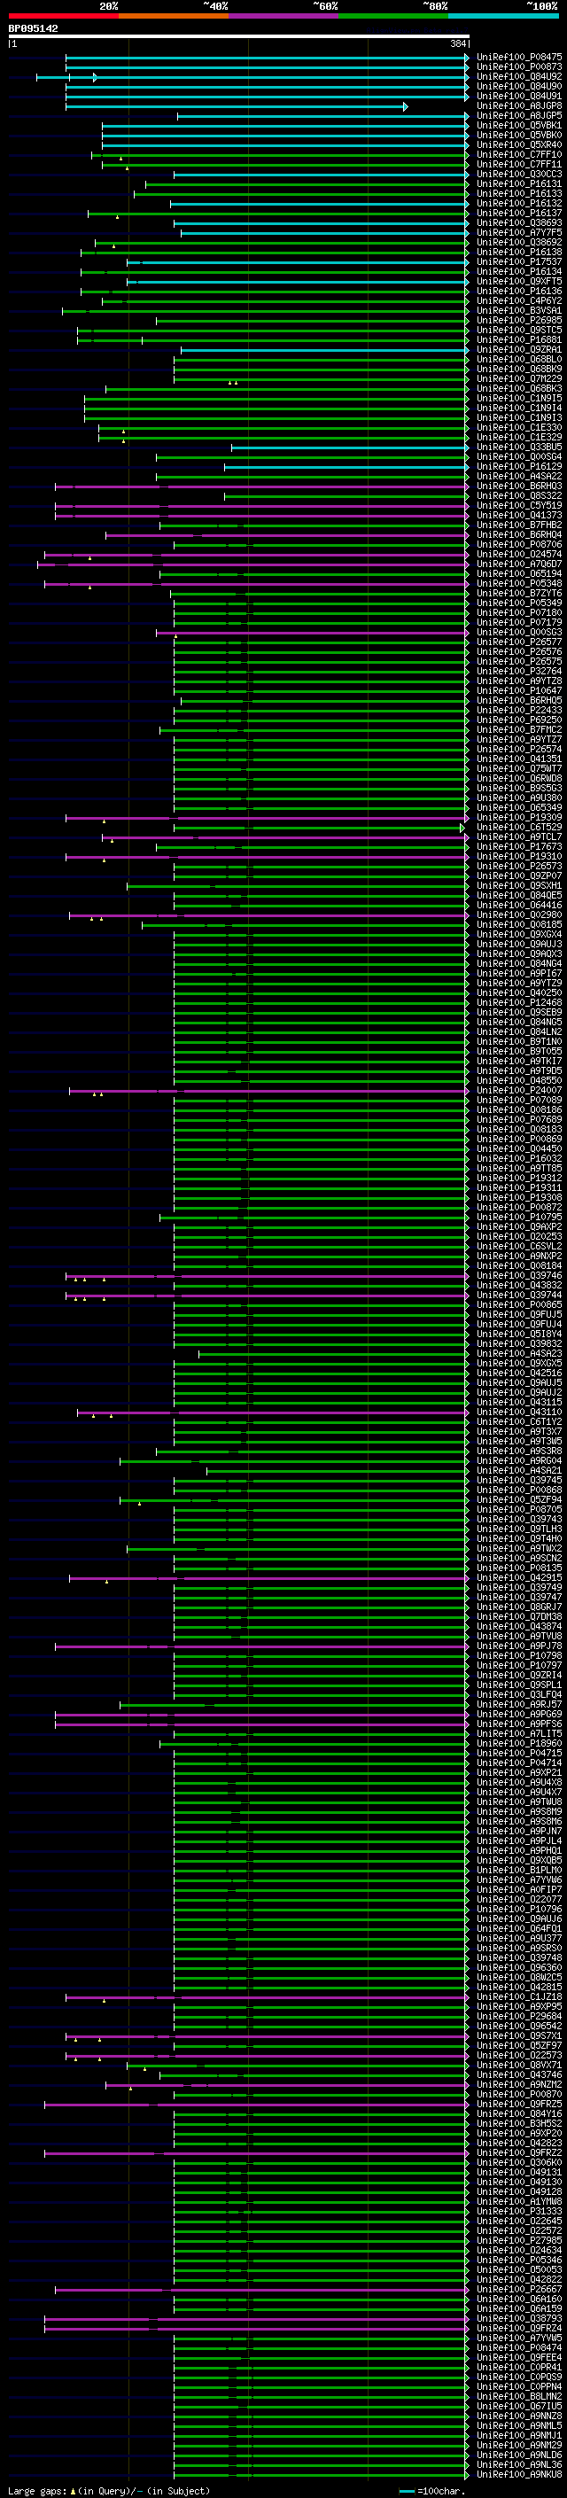The height and width of the screenshot is (2498, 567).
Task: Open hit UniRef100_P16129
Action: click(x=519, y=466)
